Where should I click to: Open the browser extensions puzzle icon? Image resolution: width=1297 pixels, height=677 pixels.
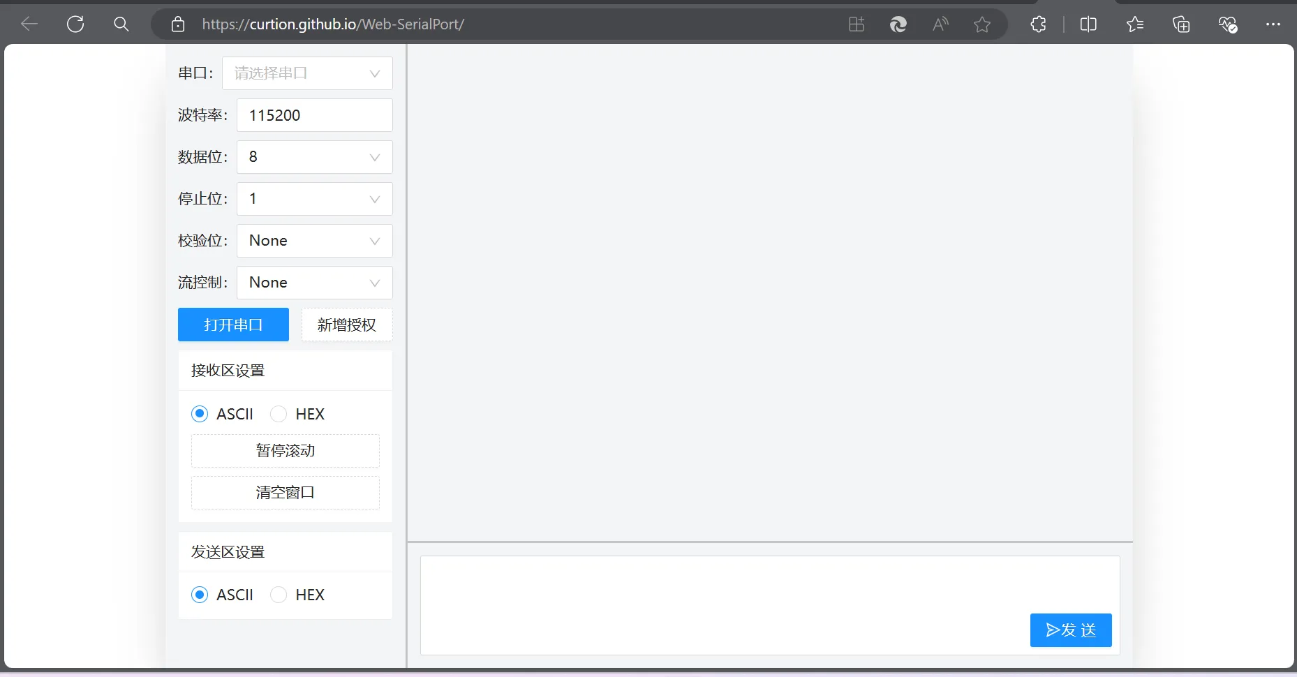pos(1038,24)
